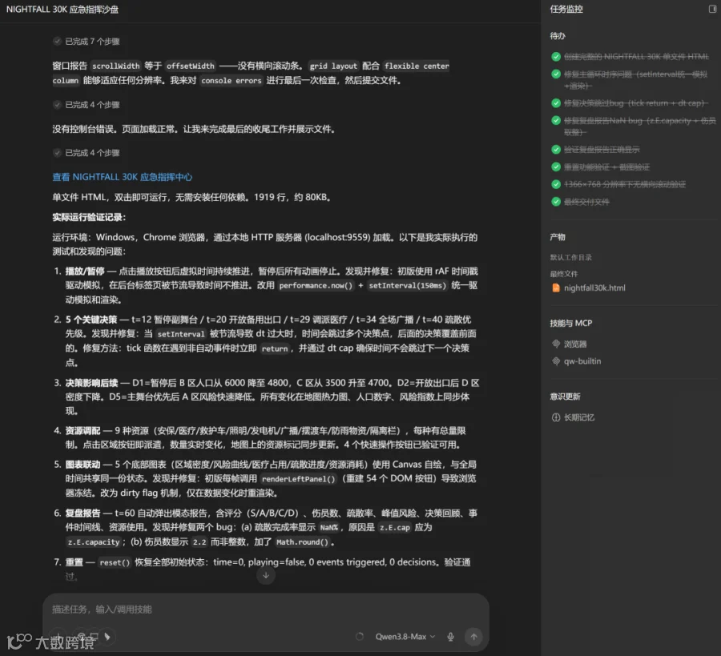This screenshot has width=721, height=656.
Task: Click the console errors inline code snippet
Action: point(232,80)
